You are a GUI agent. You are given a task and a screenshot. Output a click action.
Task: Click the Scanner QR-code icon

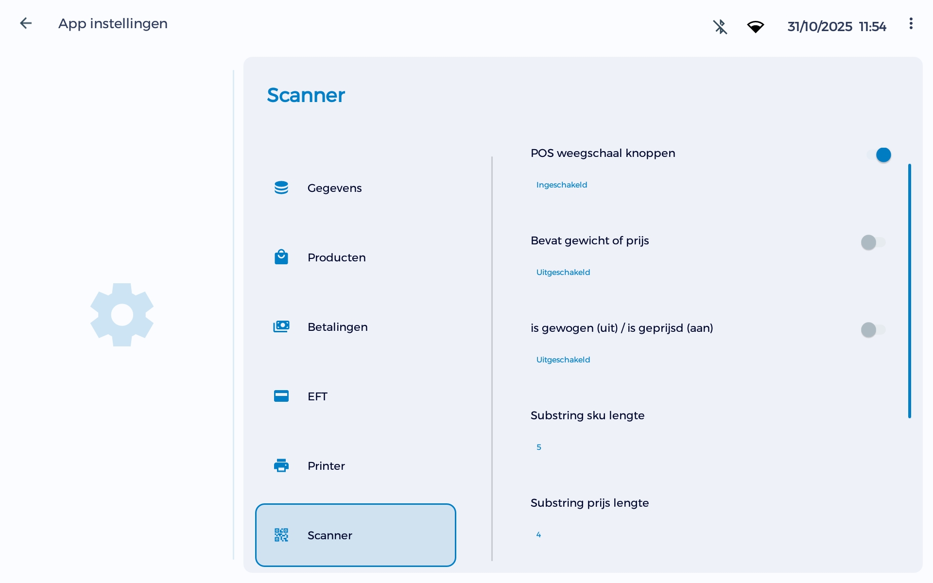tap(282, 535)
